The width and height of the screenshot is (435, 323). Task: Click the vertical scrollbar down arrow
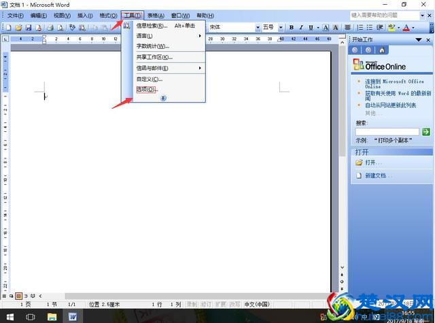pyautogui.click(x=342, y=267)
